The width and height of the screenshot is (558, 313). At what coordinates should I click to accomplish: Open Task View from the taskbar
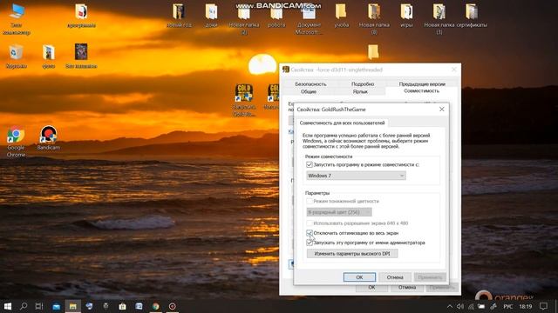coord(39,306)
